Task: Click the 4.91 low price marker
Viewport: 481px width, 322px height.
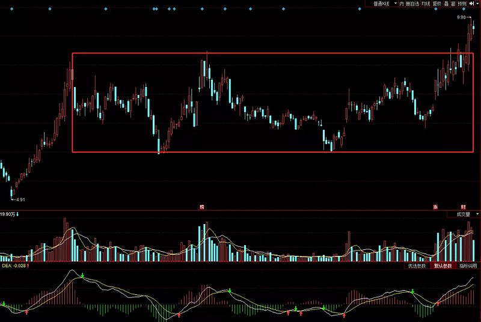Action: point(20,199)
